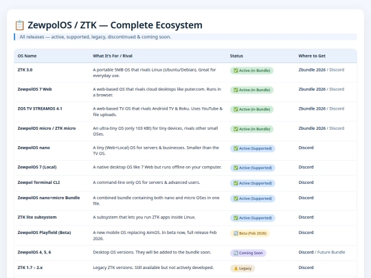
Task: Click the Coming Soon status badge
Action: [248, 253]
